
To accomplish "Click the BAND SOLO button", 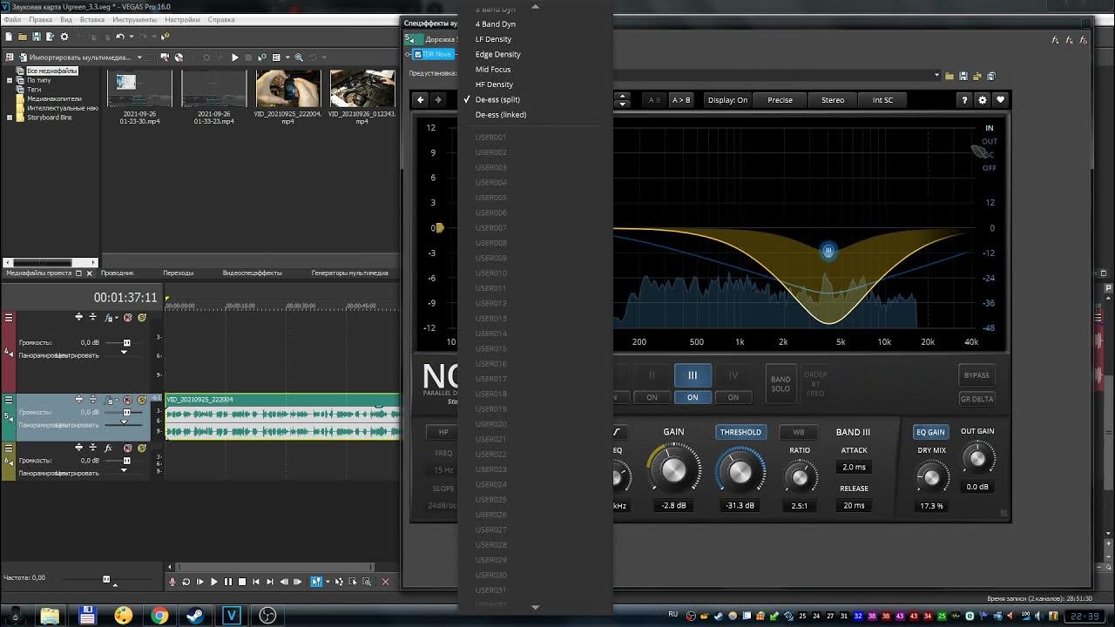I will (780, 384).
